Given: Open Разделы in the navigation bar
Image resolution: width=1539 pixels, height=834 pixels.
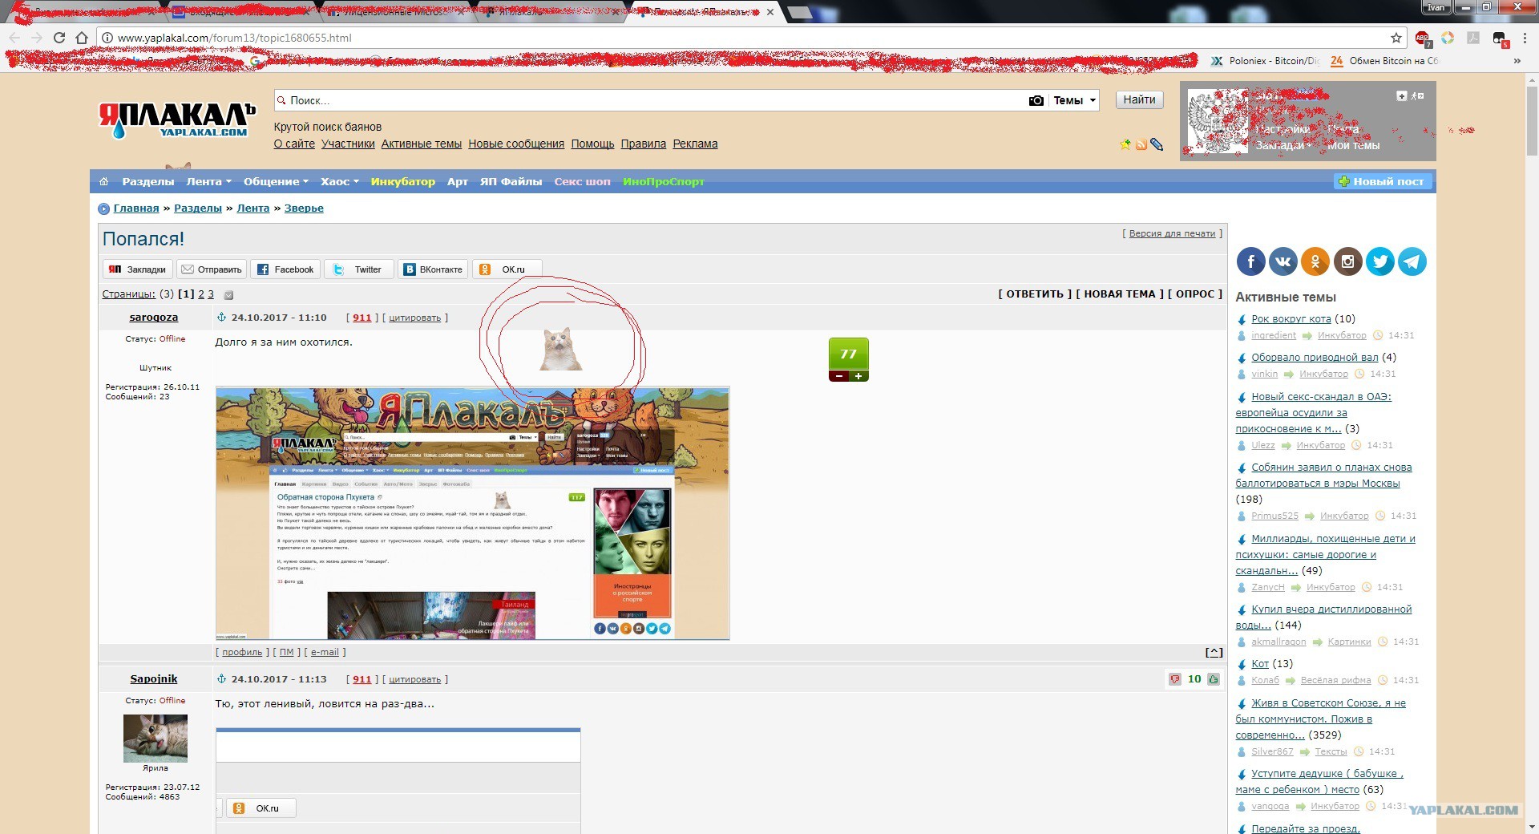Looking at the screenshot, I should tap(148, 182).
